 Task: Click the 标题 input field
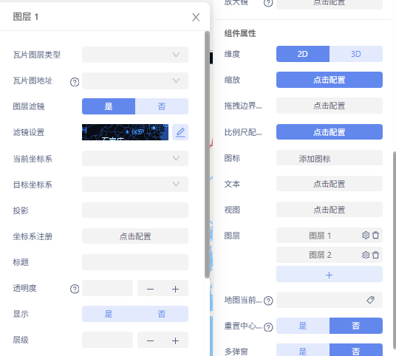tap(135, 262)
